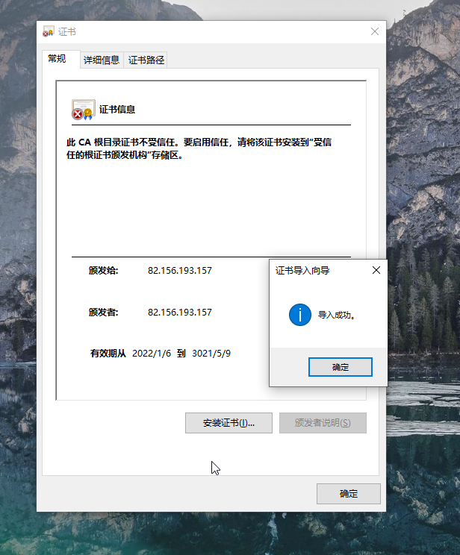This screenshot has height=555, width=460.
Task: Click the 颁发给 label
Action: click(x=103, y=271)
